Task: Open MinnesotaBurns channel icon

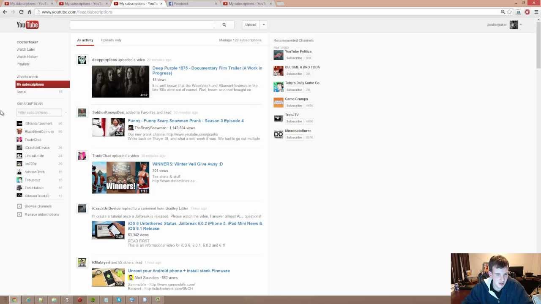Action: (278, 134)
